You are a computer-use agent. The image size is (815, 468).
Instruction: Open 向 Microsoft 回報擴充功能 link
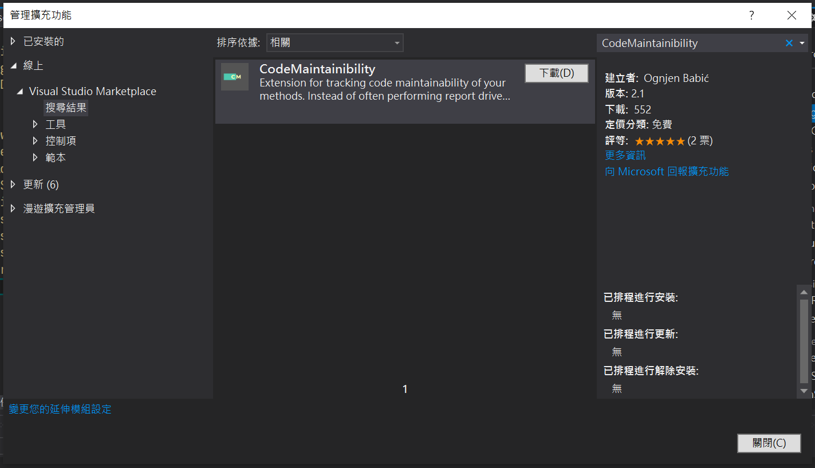[x=667, y=171]
